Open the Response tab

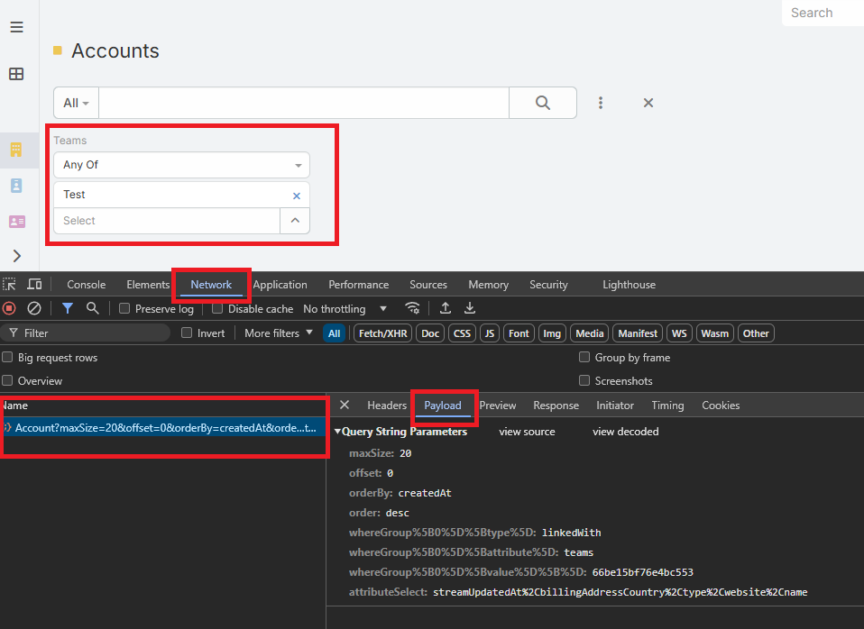[x=556, y=406]
